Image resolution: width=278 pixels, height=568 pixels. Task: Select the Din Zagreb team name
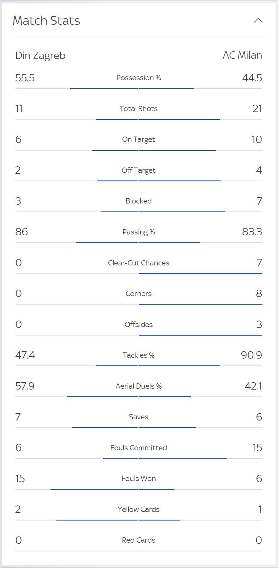point(40,56)
